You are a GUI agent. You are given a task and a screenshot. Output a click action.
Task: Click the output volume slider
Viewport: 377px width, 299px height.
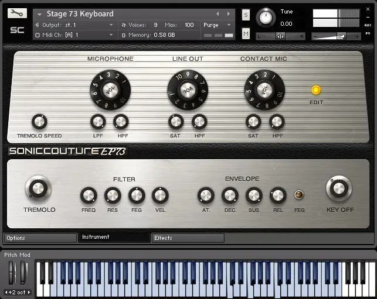point(336,36)
